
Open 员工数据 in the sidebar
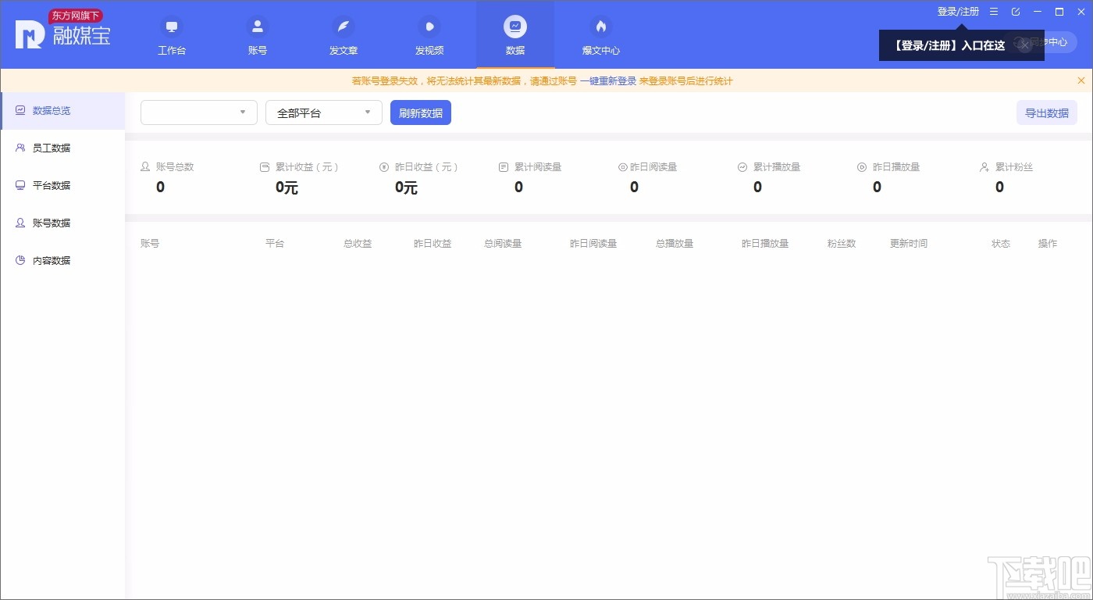(x=62, y=148)
